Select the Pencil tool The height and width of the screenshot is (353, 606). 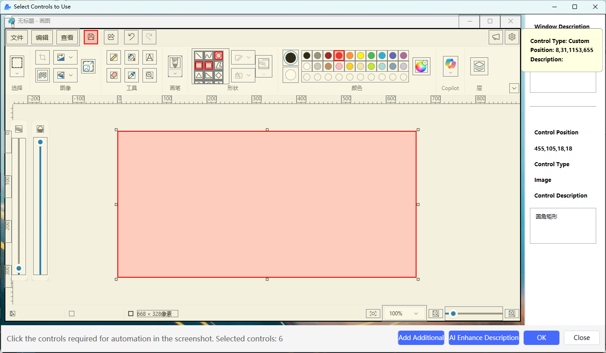point(114,57)
